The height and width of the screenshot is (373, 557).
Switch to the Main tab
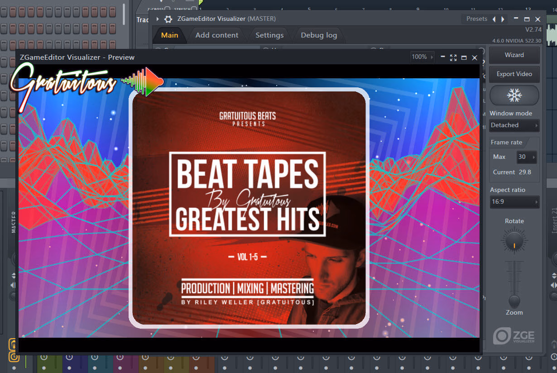[x=170, y=35]
